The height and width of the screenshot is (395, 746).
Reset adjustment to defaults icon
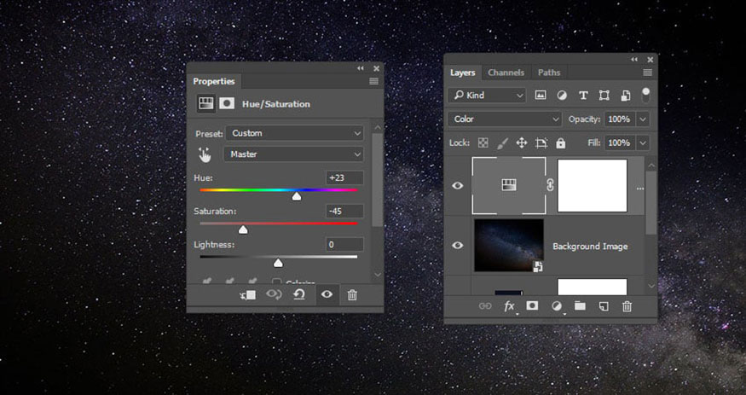click(x=299, y=294)
